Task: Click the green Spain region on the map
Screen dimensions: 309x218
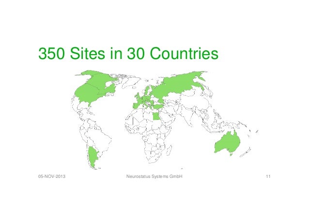Action: (136, 105)
